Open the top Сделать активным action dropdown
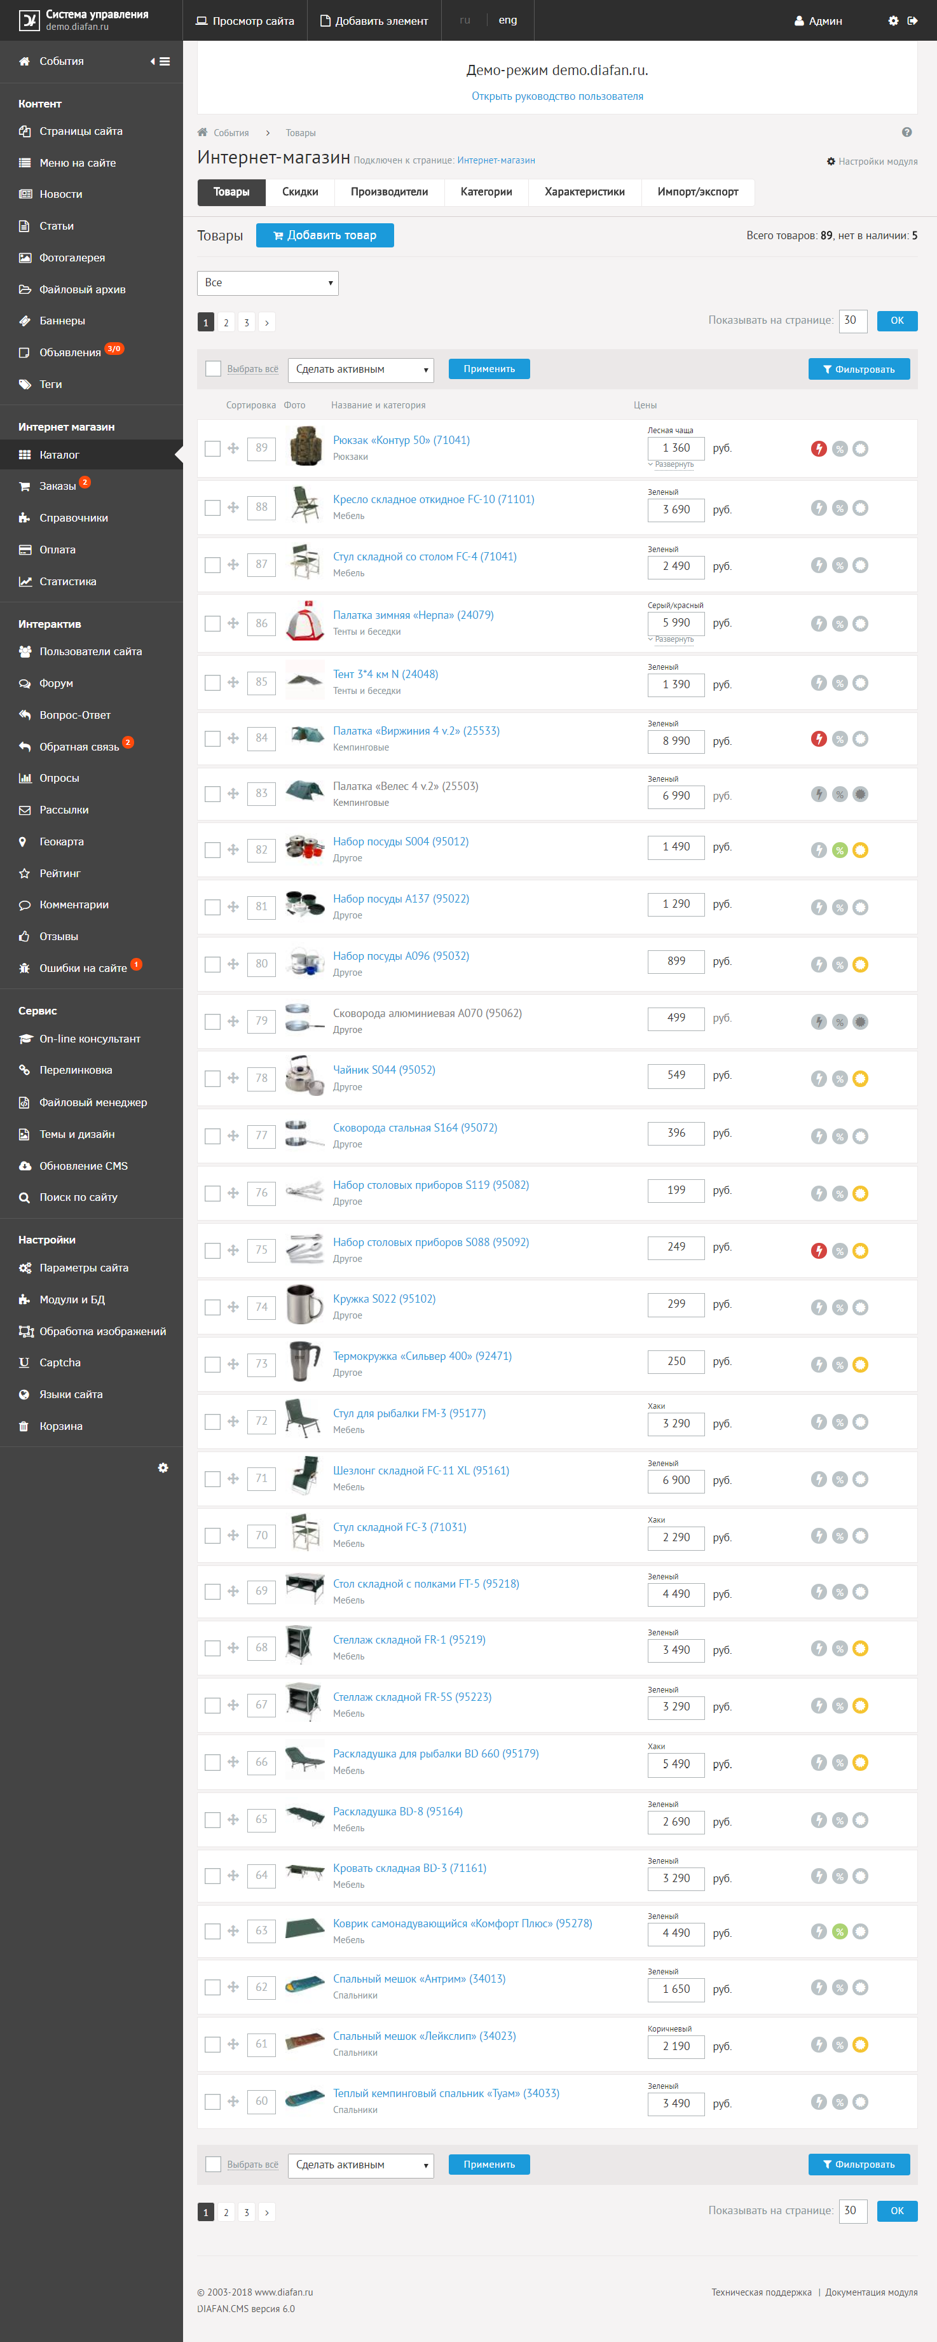The height and width of the screenshot is (2342, 937). pyautogui.click(x=361, y=369)
